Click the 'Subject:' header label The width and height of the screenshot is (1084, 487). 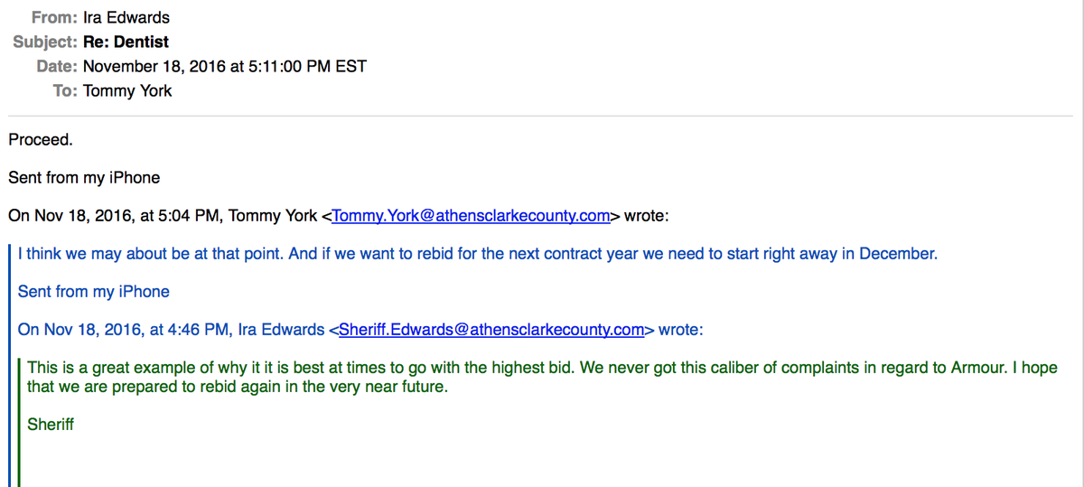(45, 42)
